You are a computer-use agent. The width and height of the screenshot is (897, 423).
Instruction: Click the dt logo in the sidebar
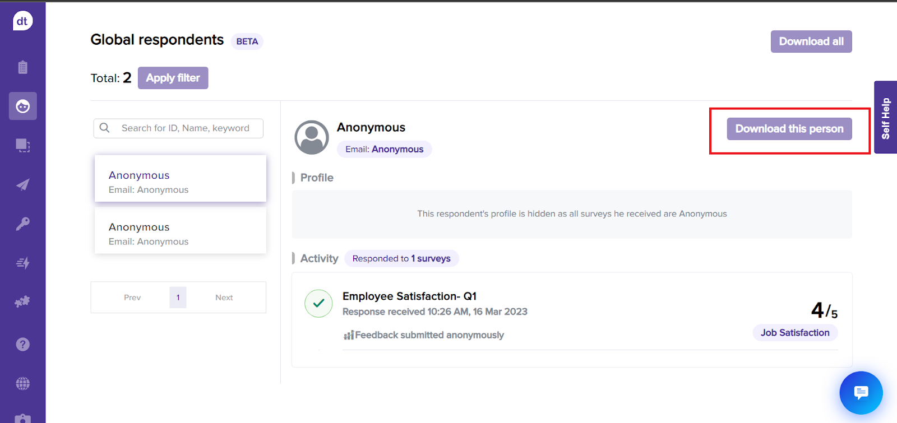click(x=22, y=21)
